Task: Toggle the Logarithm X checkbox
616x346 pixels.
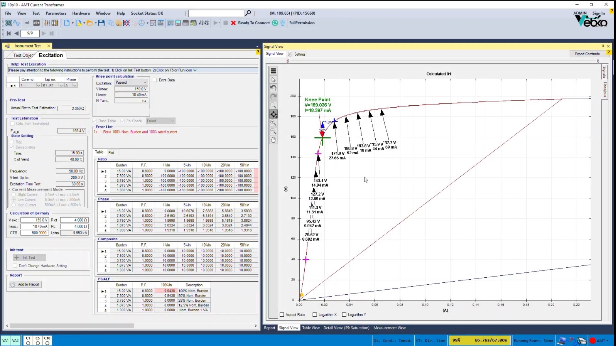Action: [315, 315]
